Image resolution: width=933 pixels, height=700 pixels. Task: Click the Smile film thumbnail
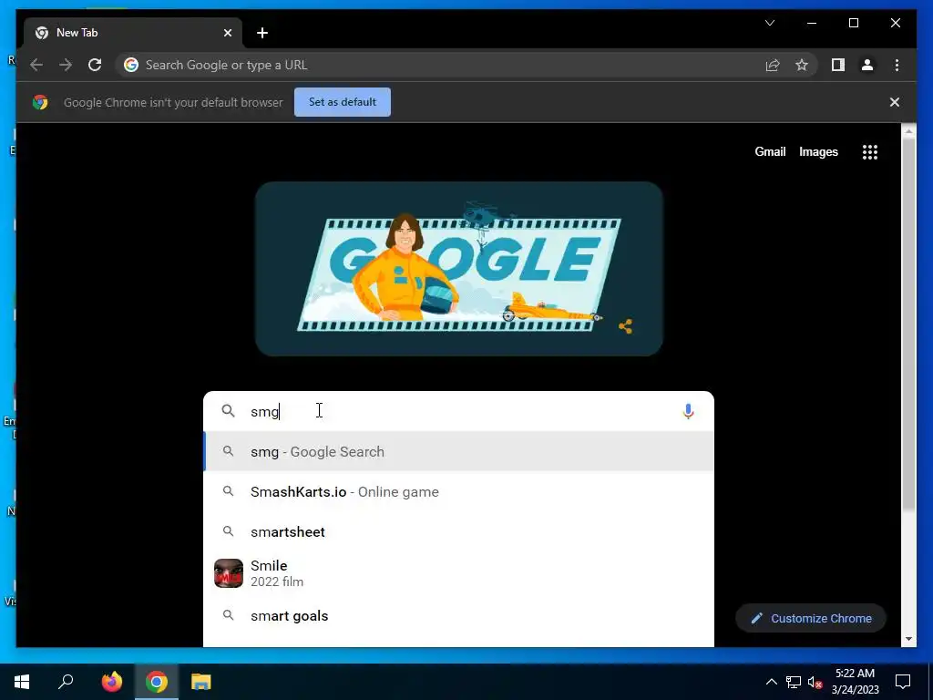[x=229, y=573]
